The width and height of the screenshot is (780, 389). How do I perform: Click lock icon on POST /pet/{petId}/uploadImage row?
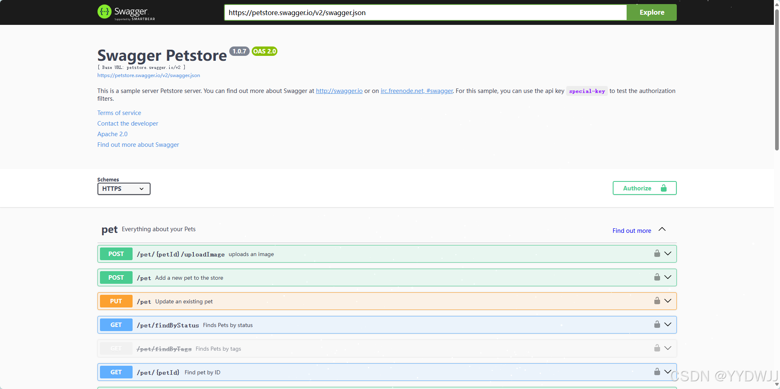pyautogui.click(x=657, y=253)
